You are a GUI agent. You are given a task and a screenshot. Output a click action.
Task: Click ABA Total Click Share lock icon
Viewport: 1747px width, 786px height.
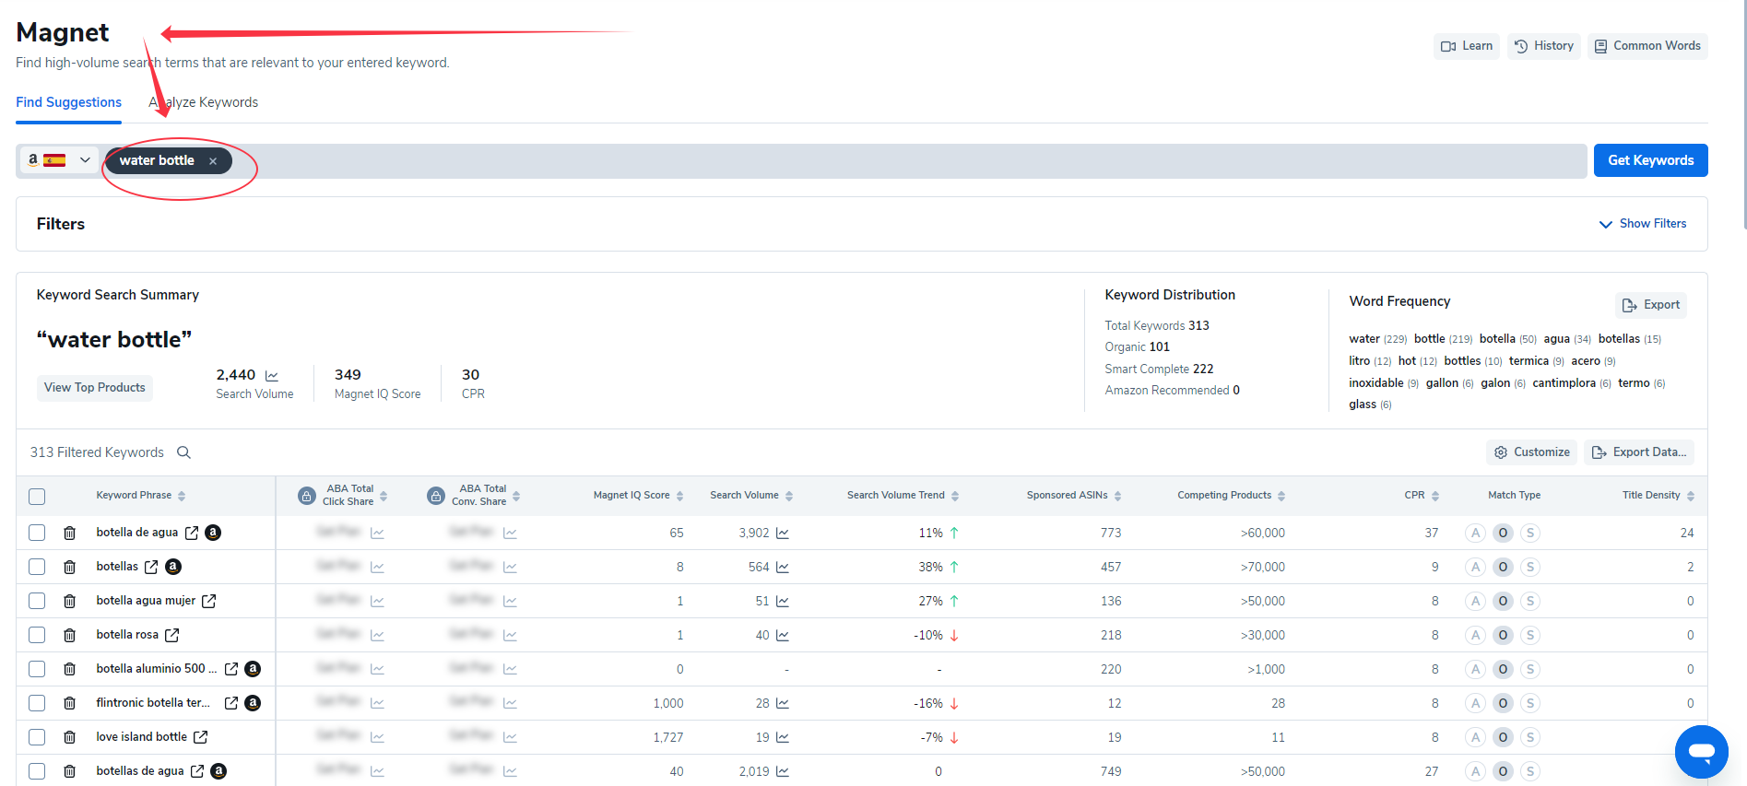(307, 496)
